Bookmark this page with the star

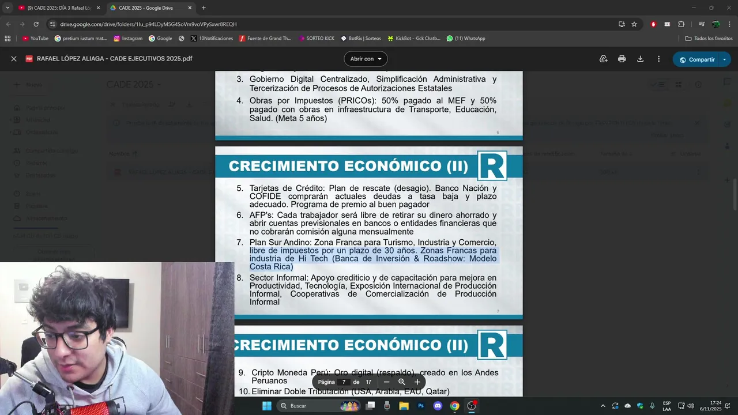pos(634,24)
